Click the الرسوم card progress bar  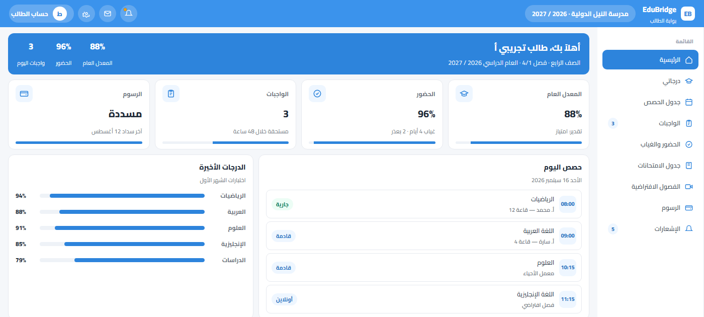point(79,143)
